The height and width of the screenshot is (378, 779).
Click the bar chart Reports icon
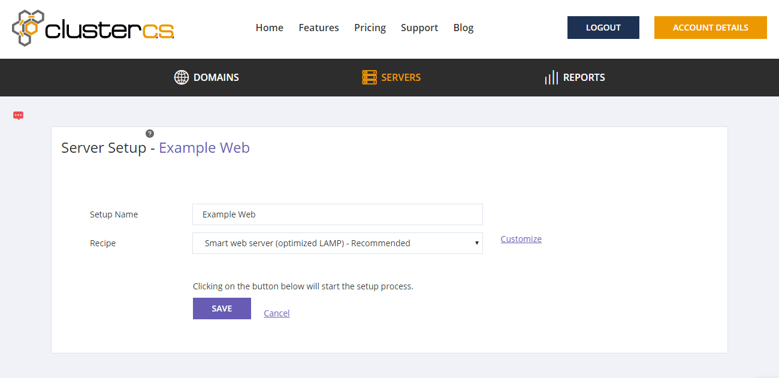551,77
